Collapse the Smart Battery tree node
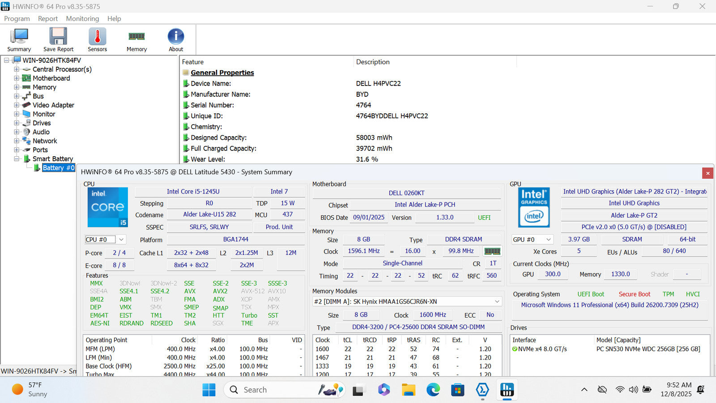 pyautogui.click(x=17, y=159)
